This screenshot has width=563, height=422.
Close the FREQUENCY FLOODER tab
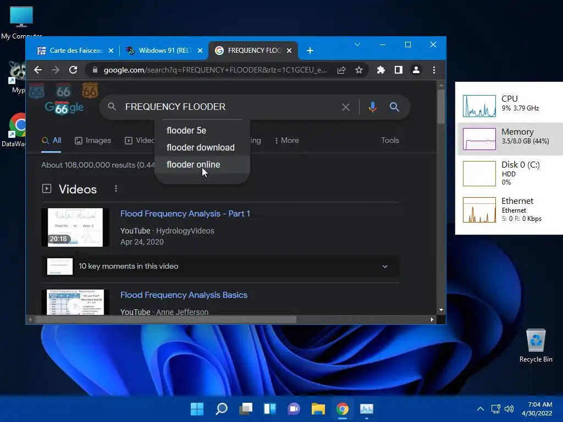[x=289, y=51]
